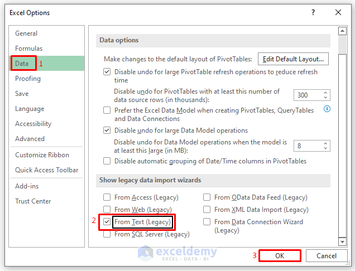
Task: Toggle Disable undo for large PivotTable refresh
Action: point(107,72)
